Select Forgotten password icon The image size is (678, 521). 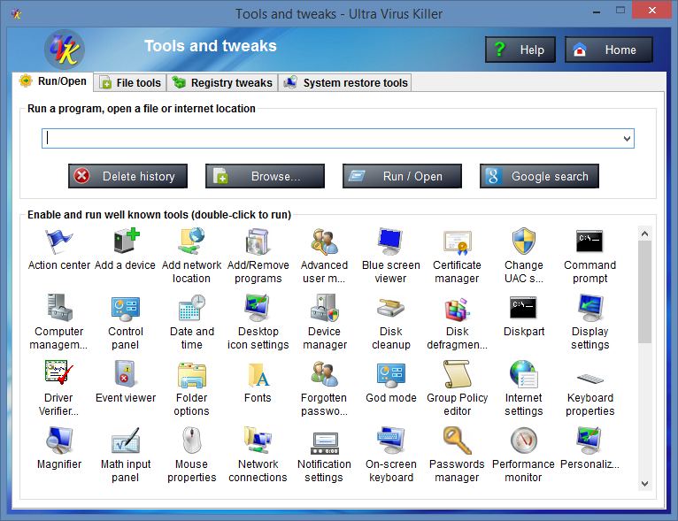[x=324, y=374]
